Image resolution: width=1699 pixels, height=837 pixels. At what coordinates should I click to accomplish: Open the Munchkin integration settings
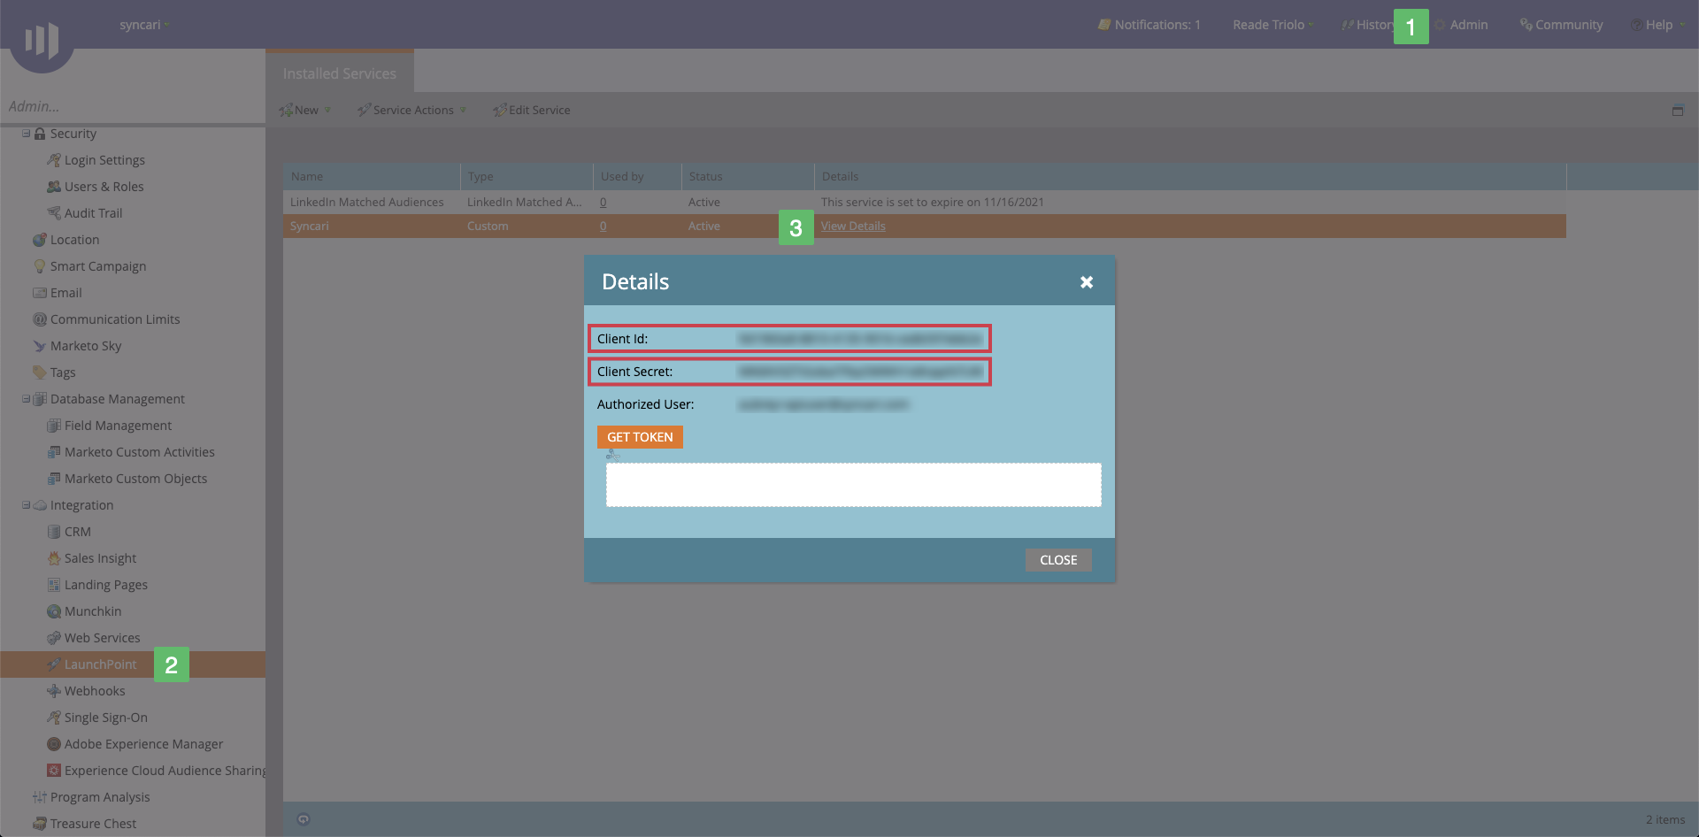pyautogui.click(x=92, y=610)
